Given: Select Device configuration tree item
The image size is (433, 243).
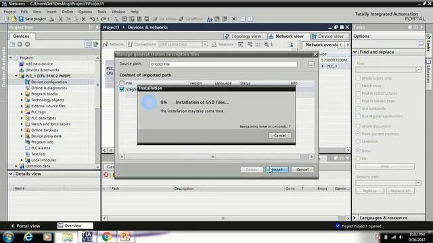Looking at the screenshot, I should click(49, 82).
